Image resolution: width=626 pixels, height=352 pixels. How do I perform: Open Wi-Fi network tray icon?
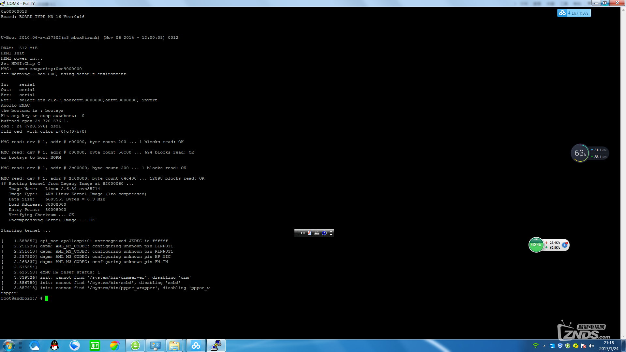[535, 346]
